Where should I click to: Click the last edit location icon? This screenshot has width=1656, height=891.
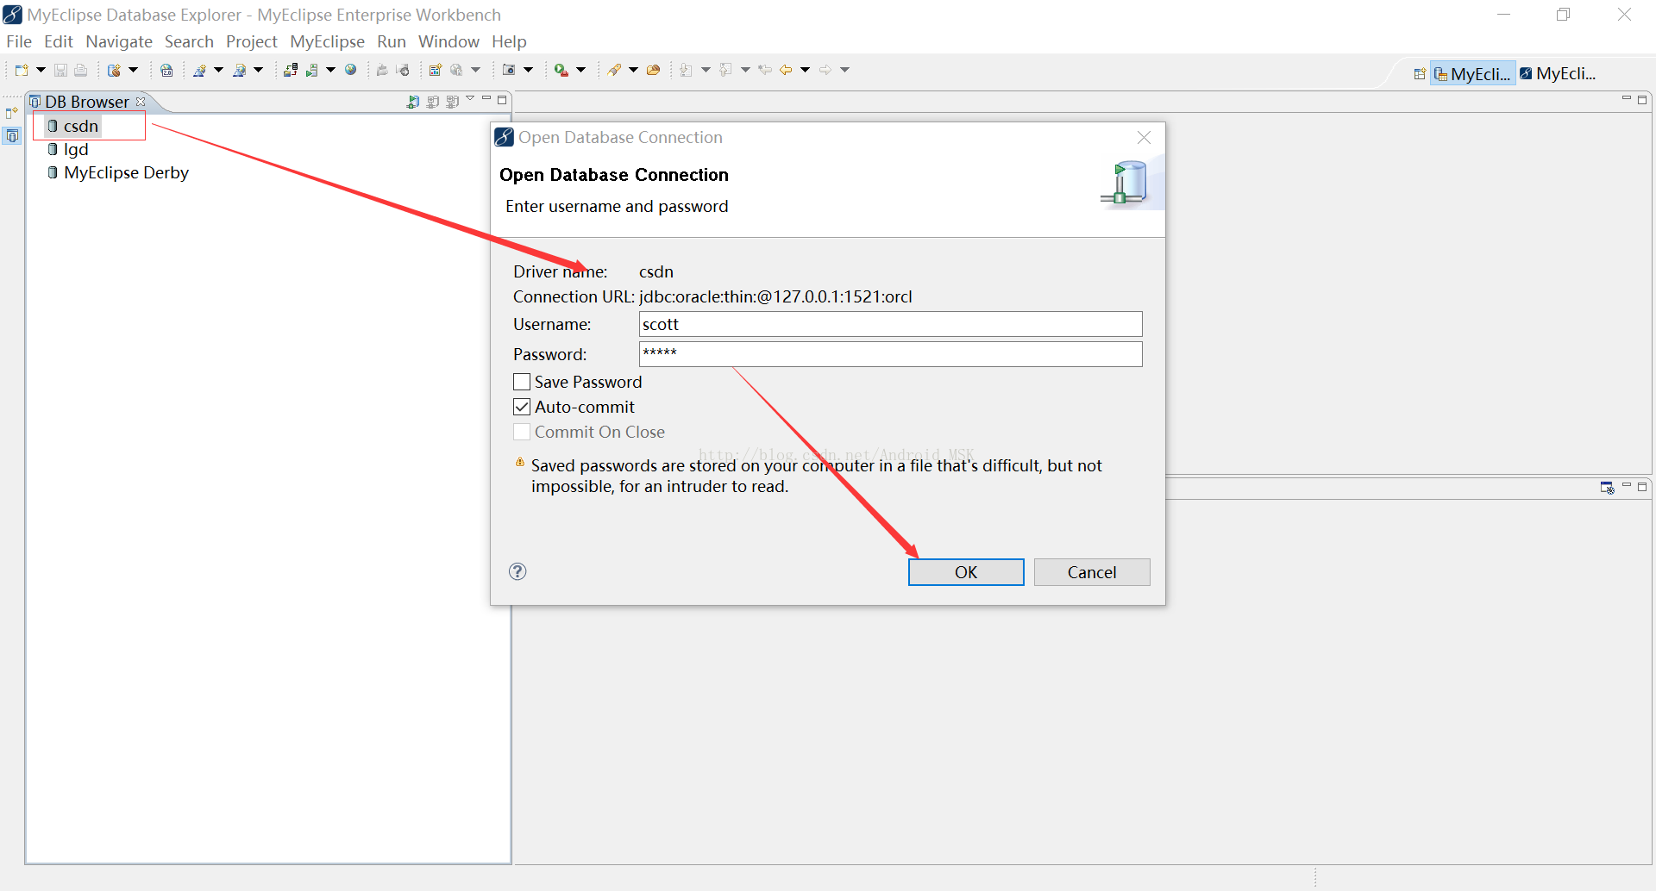click(764, 71)
